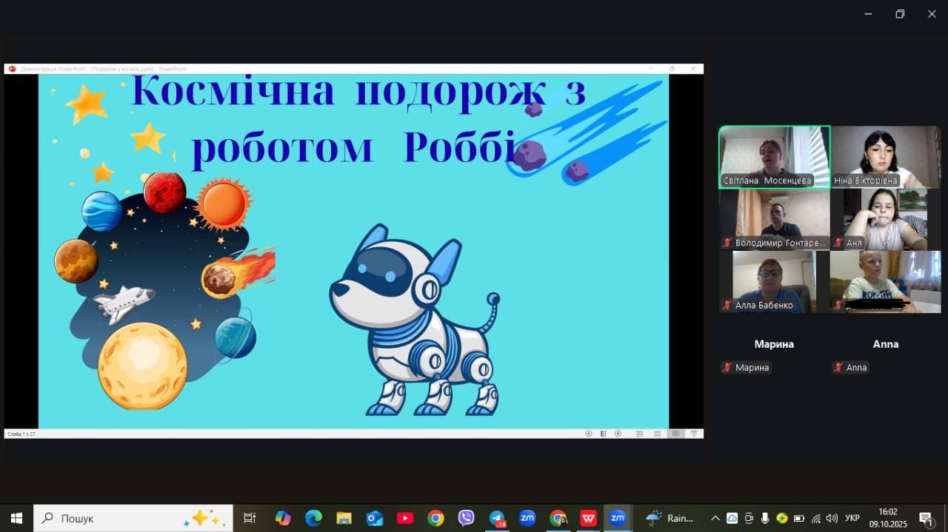Viewport: 948px width, 532px height.
Task: Open Telegram from the taskbar
Action: coord(497,518)
